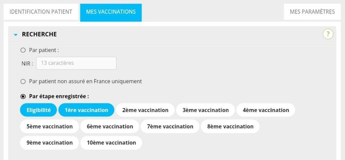Toggle the Eligibilité step filter

click(x=39, y=110)
